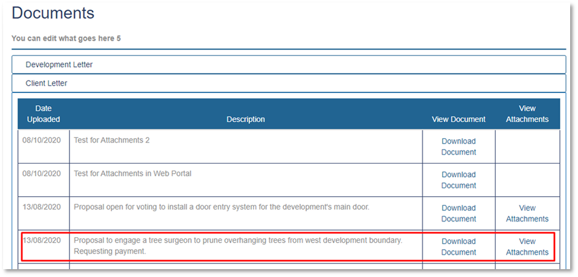Click the Documents page heading

pos(53,13)
